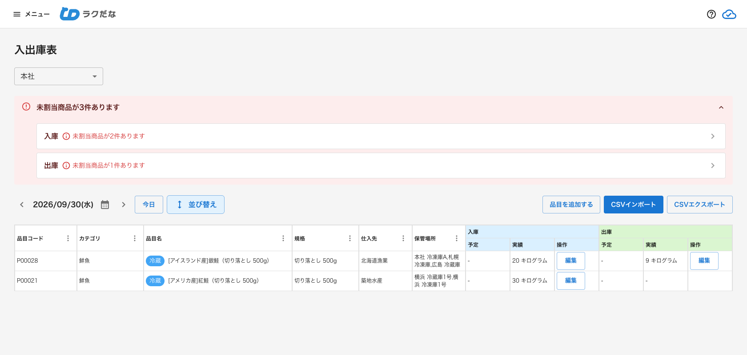Click the CSVエクスポート button
Screen dimensions: 747x355
click(700, 205)
